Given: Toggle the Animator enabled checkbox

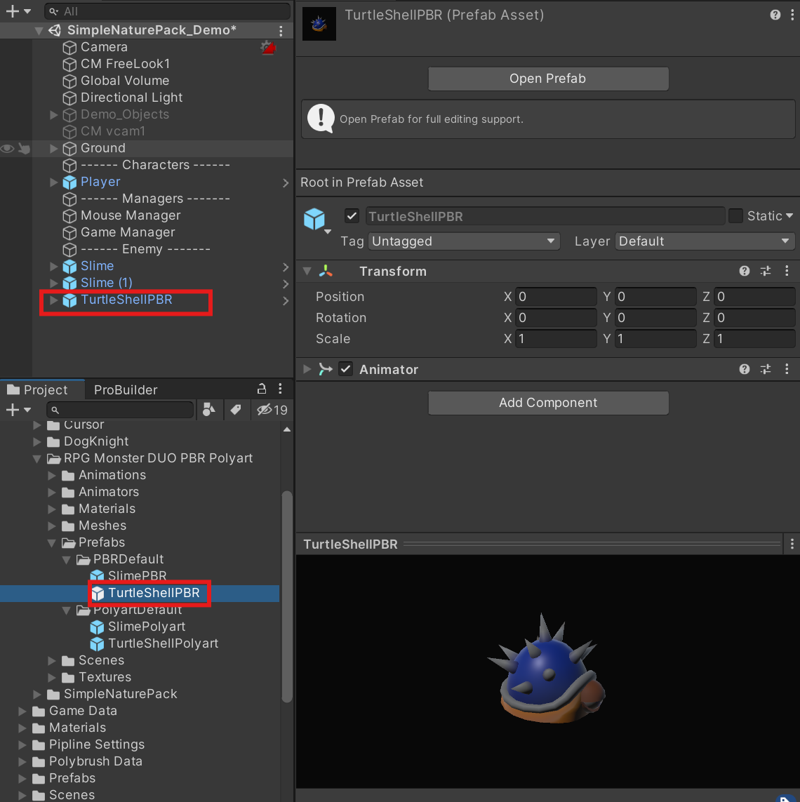Looking at the screenshot, I should click(346, 369).
